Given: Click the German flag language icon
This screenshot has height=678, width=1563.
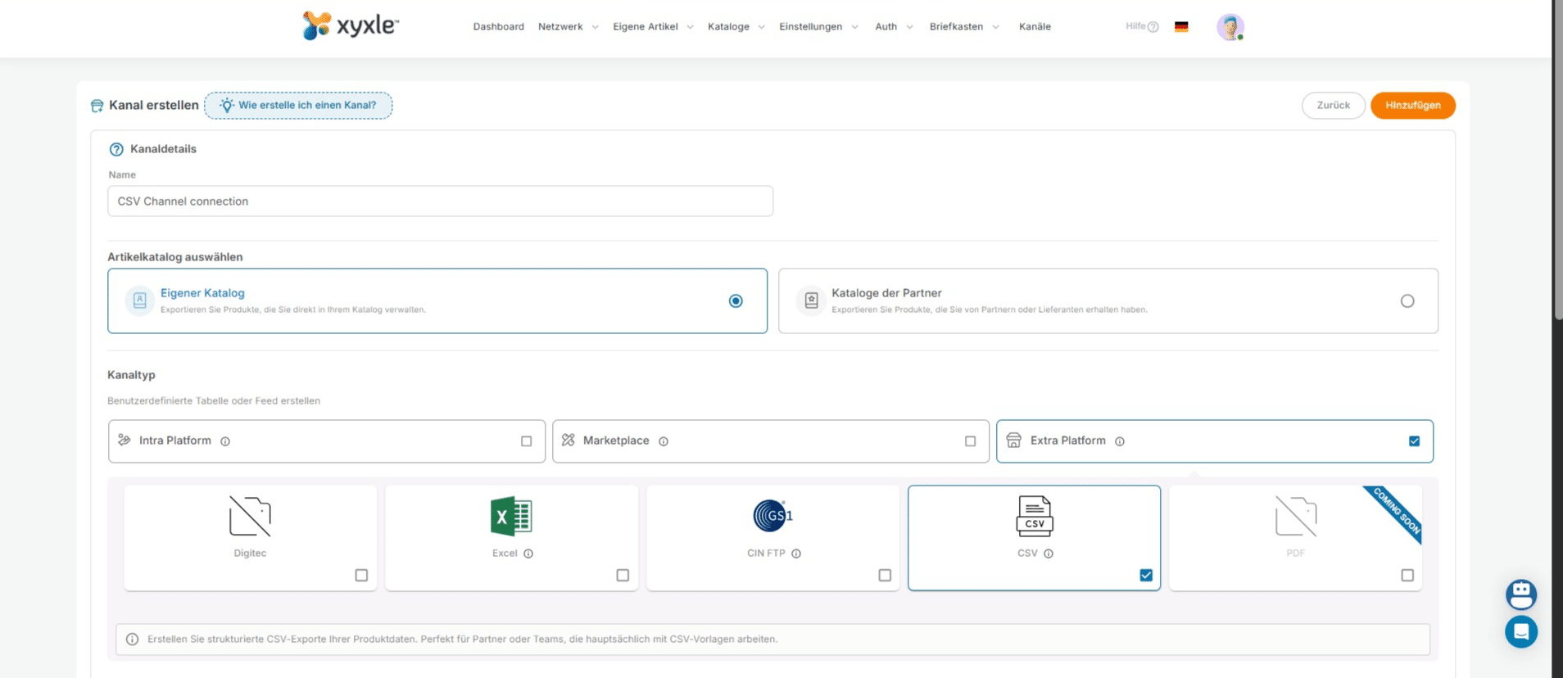Looking at the screenshot, I should (x=1180, y=27).
